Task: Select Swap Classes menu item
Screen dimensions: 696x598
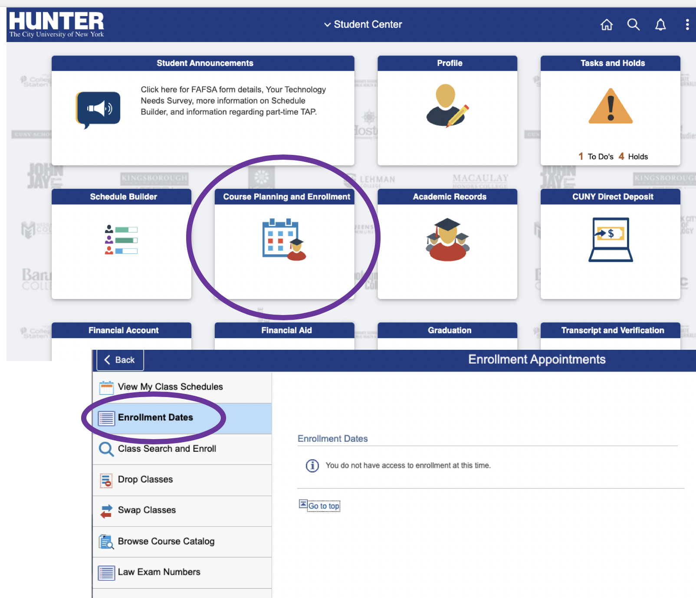Action: 147,510
